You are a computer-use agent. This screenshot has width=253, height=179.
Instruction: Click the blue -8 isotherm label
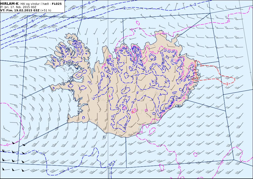coord(32,21)
